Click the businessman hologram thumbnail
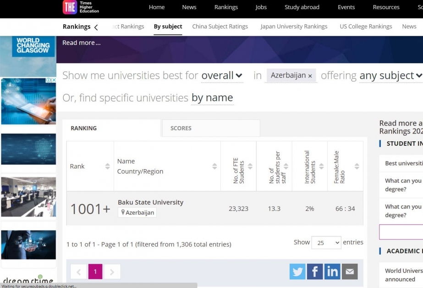Image resolution: width=423 pixels, height=288 pixels. click(x=28, y=245)
